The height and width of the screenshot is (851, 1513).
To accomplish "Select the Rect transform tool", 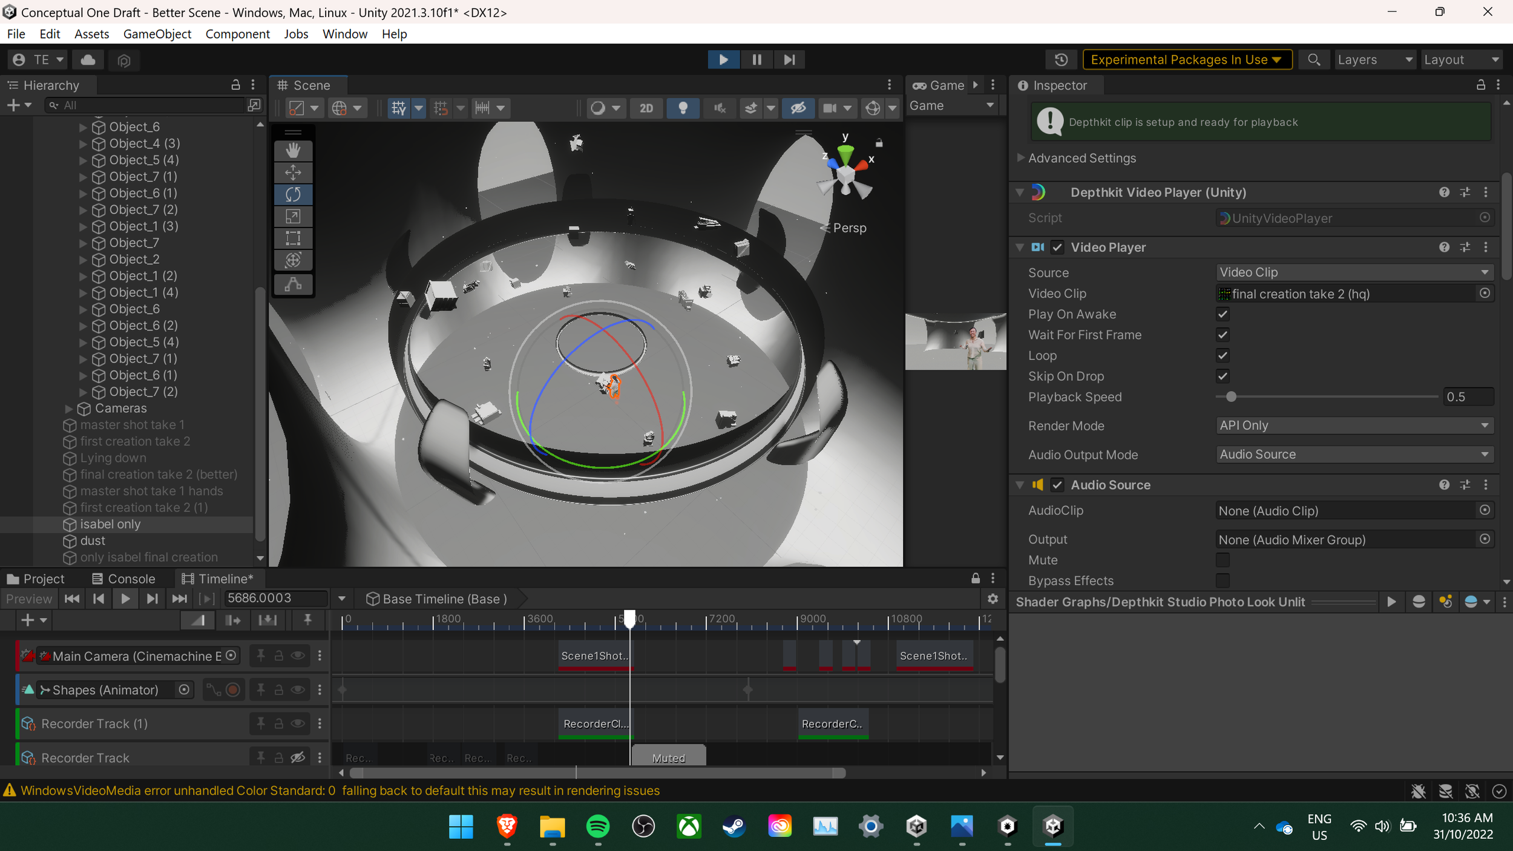I will (293, 238).
